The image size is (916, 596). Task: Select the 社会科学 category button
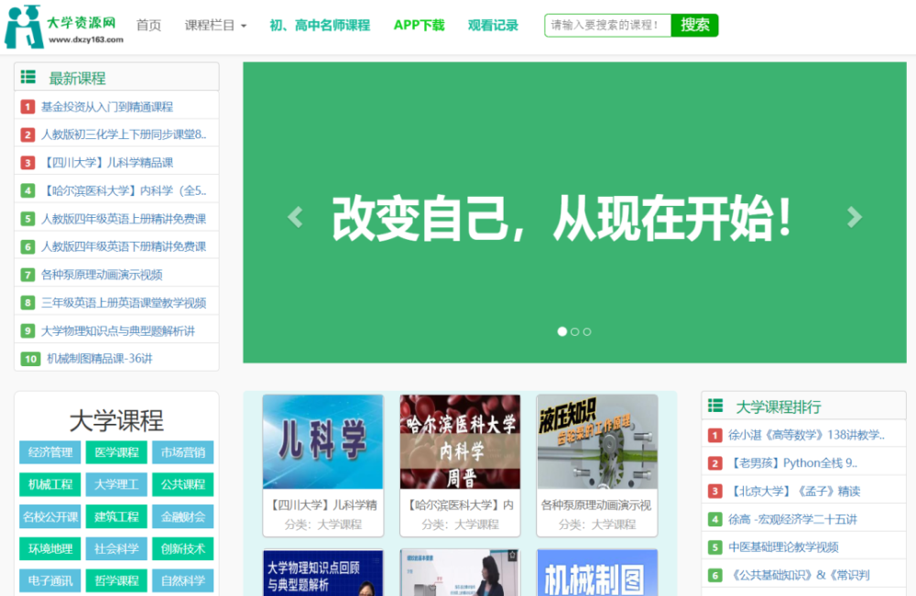click(x=117, y=548)
